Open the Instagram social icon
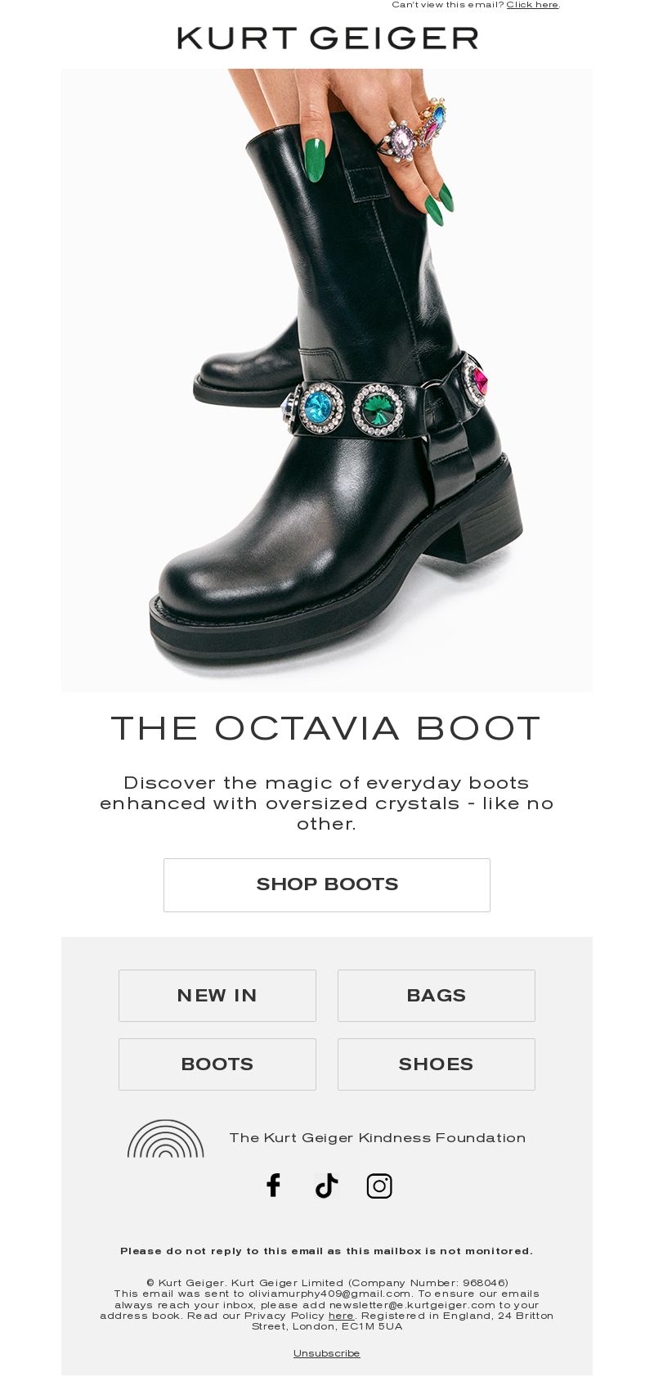 pyautogui.click(x=379, y=1186)
